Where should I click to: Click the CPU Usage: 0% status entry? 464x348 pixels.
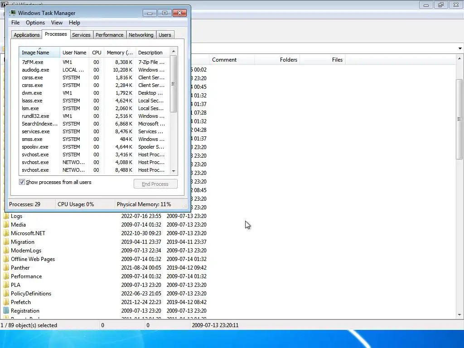pos(76,204)
